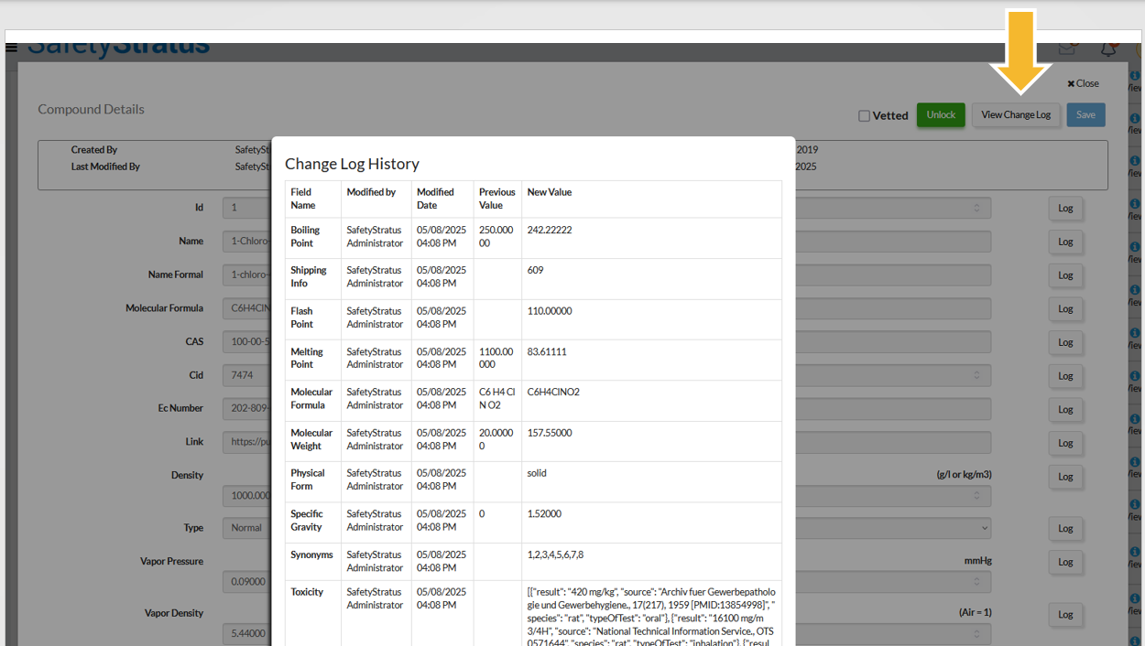Click the Molecular Weight previous value 20.00000
This screenshot has width=1145, height=646.
point(496,439)
